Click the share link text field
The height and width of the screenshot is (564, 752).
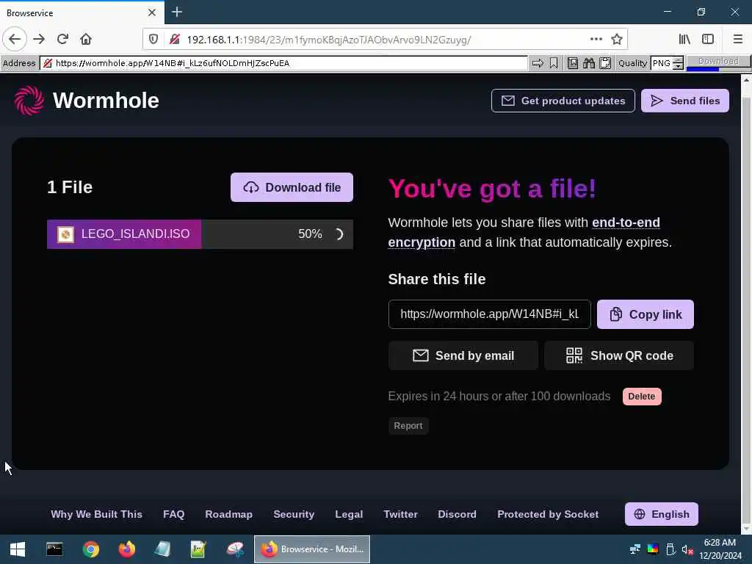[489, 314]
